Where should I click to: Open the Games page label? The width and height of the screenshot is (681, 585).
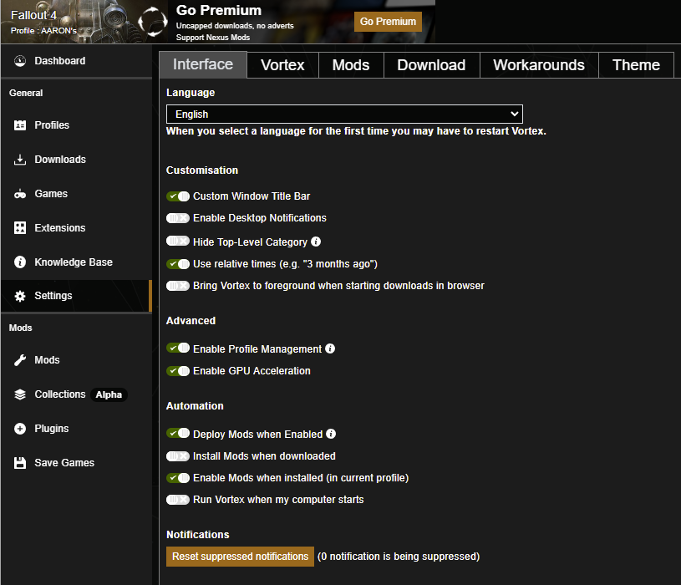point(51,194)
